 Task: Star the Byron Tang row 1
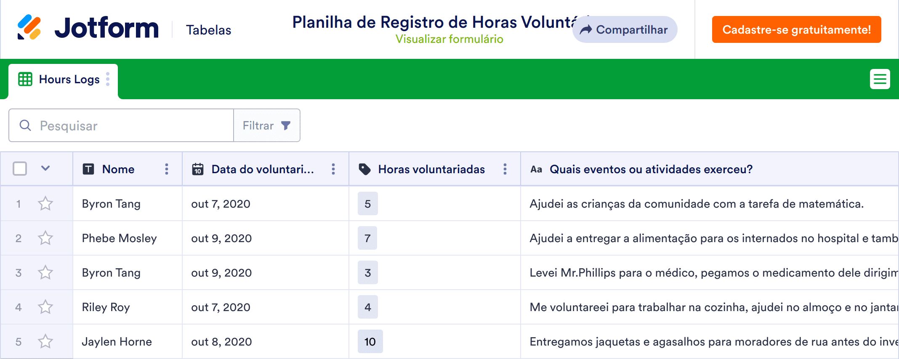pos(45,204)
